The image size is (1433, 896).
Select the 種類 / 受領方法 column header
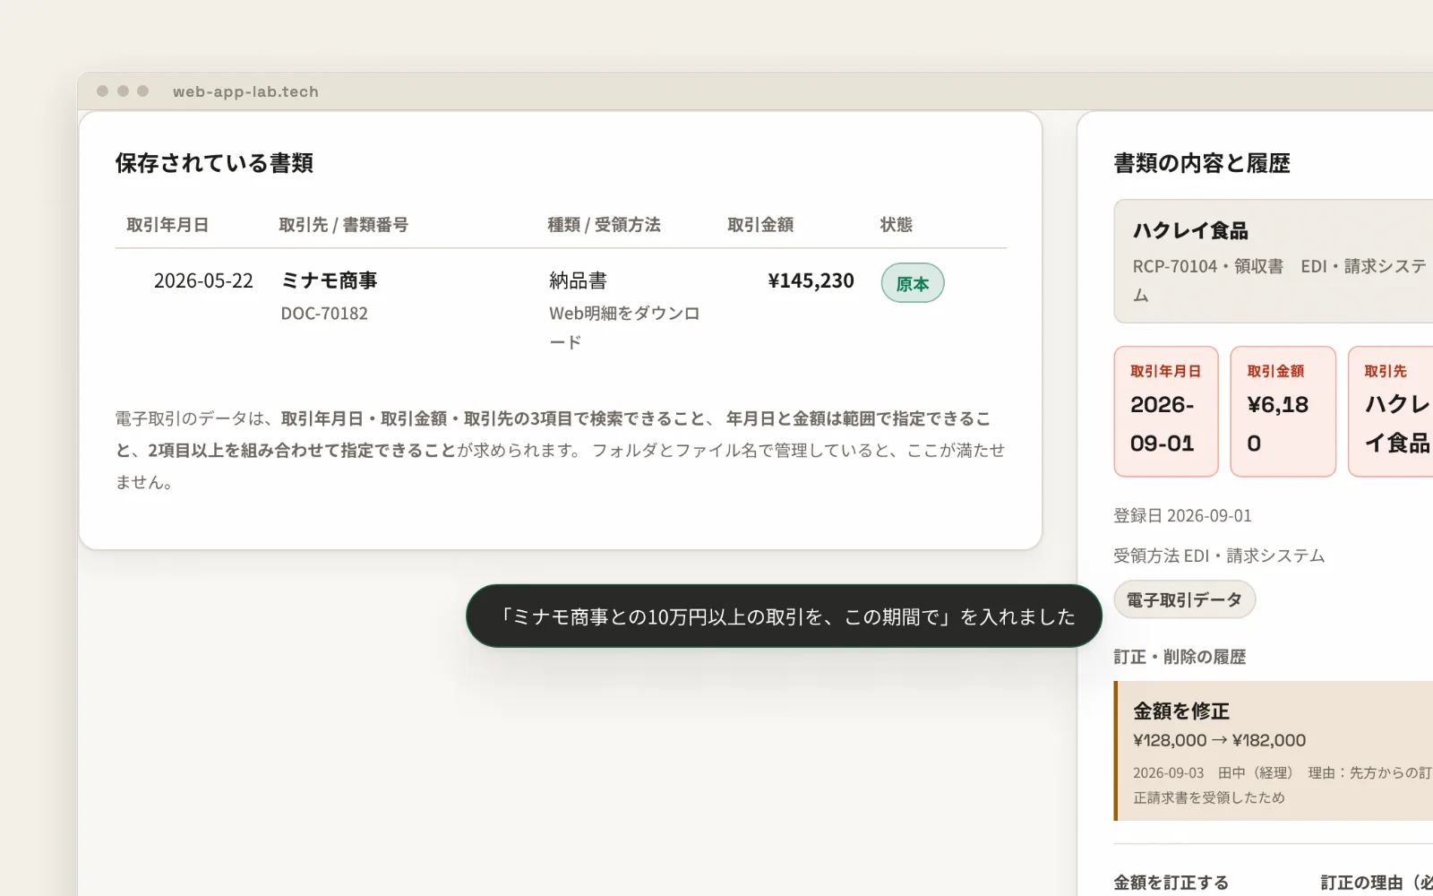(605, 225)
